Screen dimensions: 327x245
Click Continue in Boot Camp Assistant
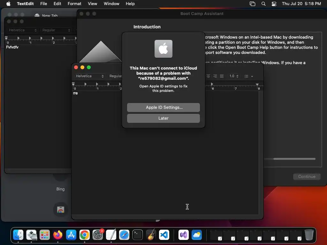[x=307, y=176]
